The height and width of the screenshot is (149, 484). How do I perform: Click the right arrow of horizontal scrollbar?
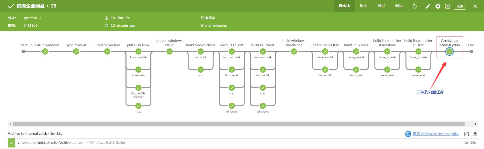click(x=475, y=124)
